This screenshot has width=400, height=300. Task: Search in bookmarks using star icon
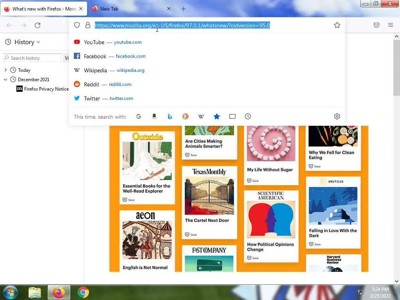216,116
